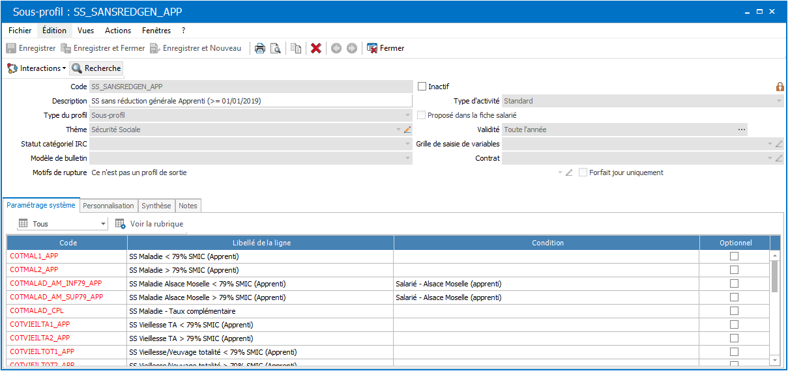Click the Enregistrer et Fermer toolbar button

coord(103,48)
